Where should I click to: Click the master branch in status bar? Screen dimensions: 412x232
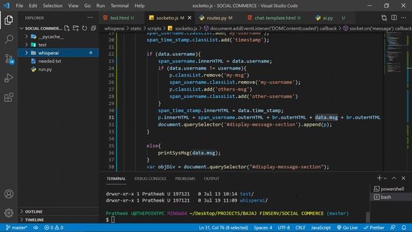pyautogui.click(x=16, y=227)
